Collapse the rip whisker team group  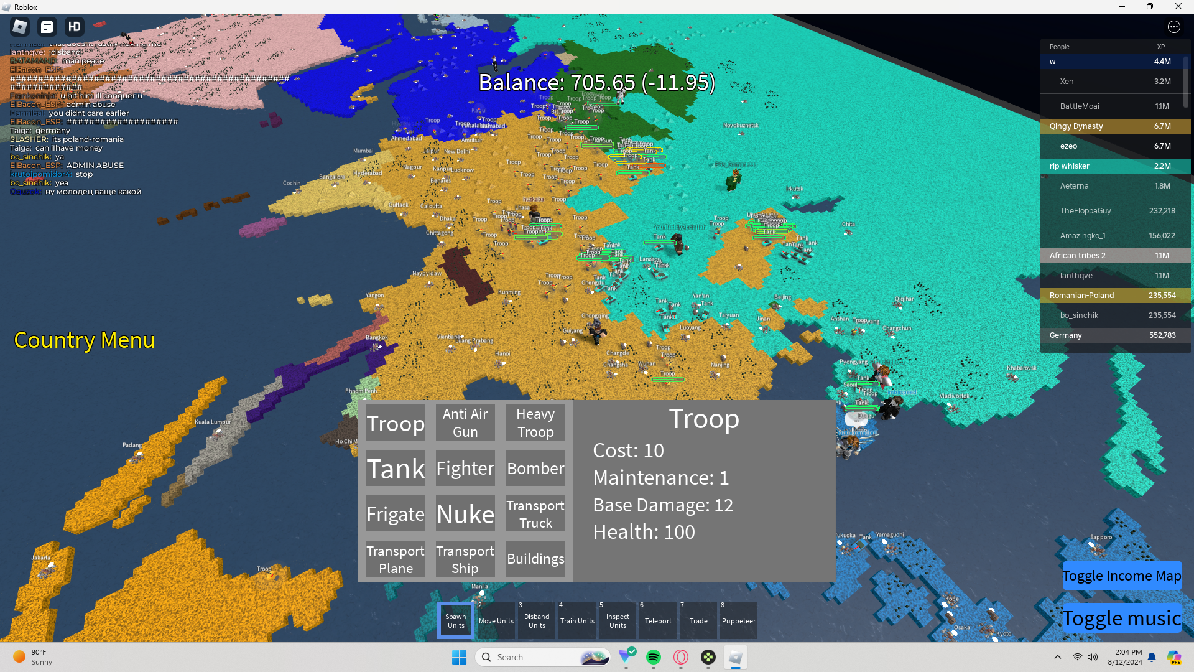tap(1114, 166)
